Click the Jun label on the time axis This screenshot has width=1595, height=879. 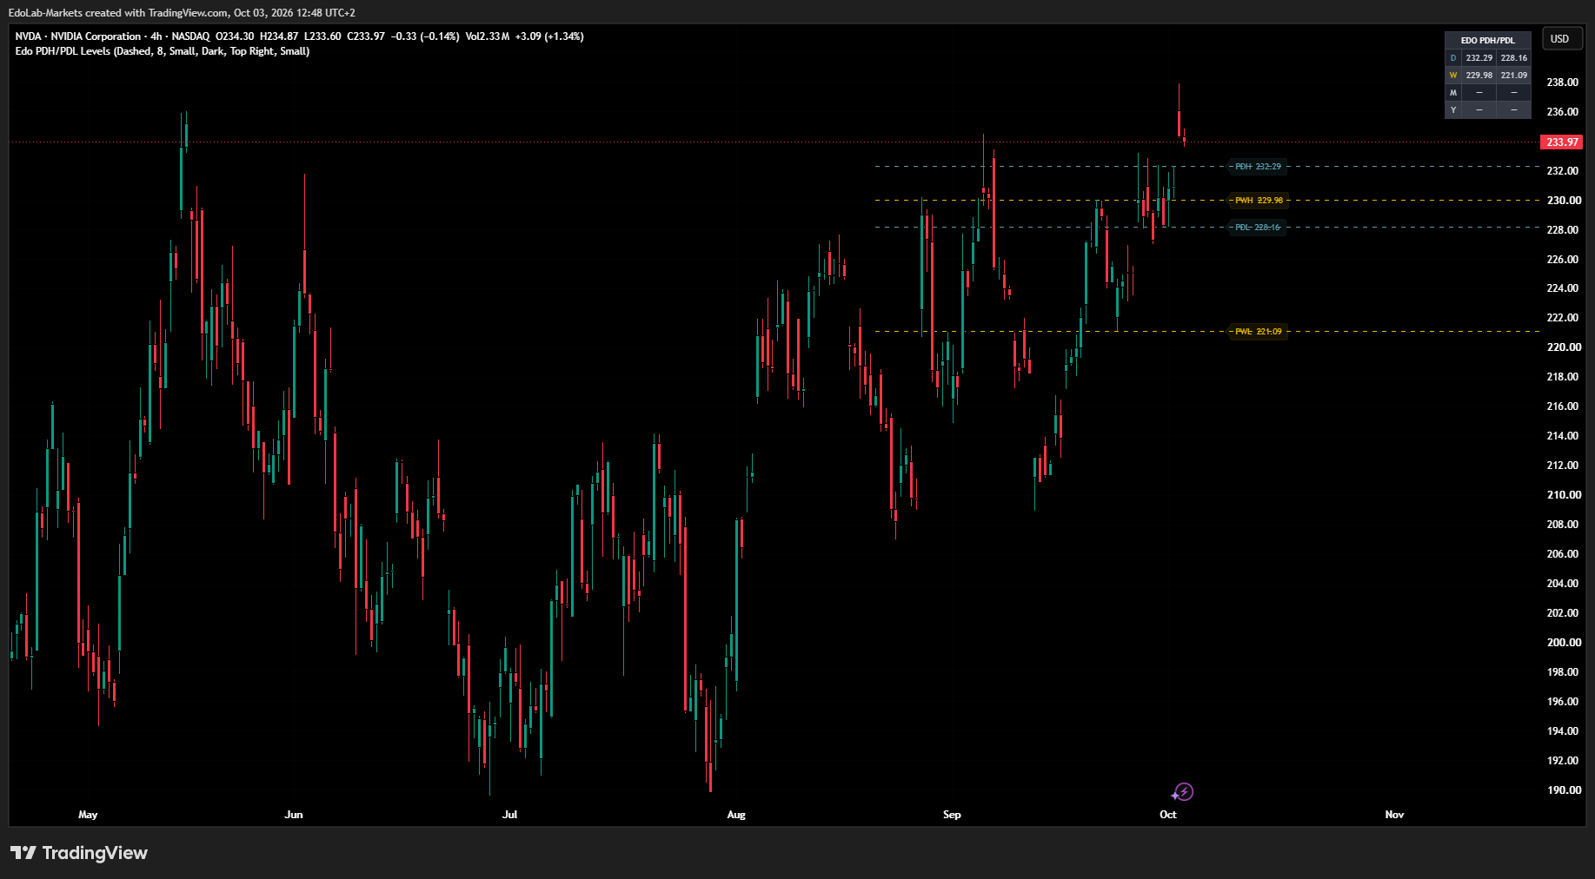(x=294, y=815)
